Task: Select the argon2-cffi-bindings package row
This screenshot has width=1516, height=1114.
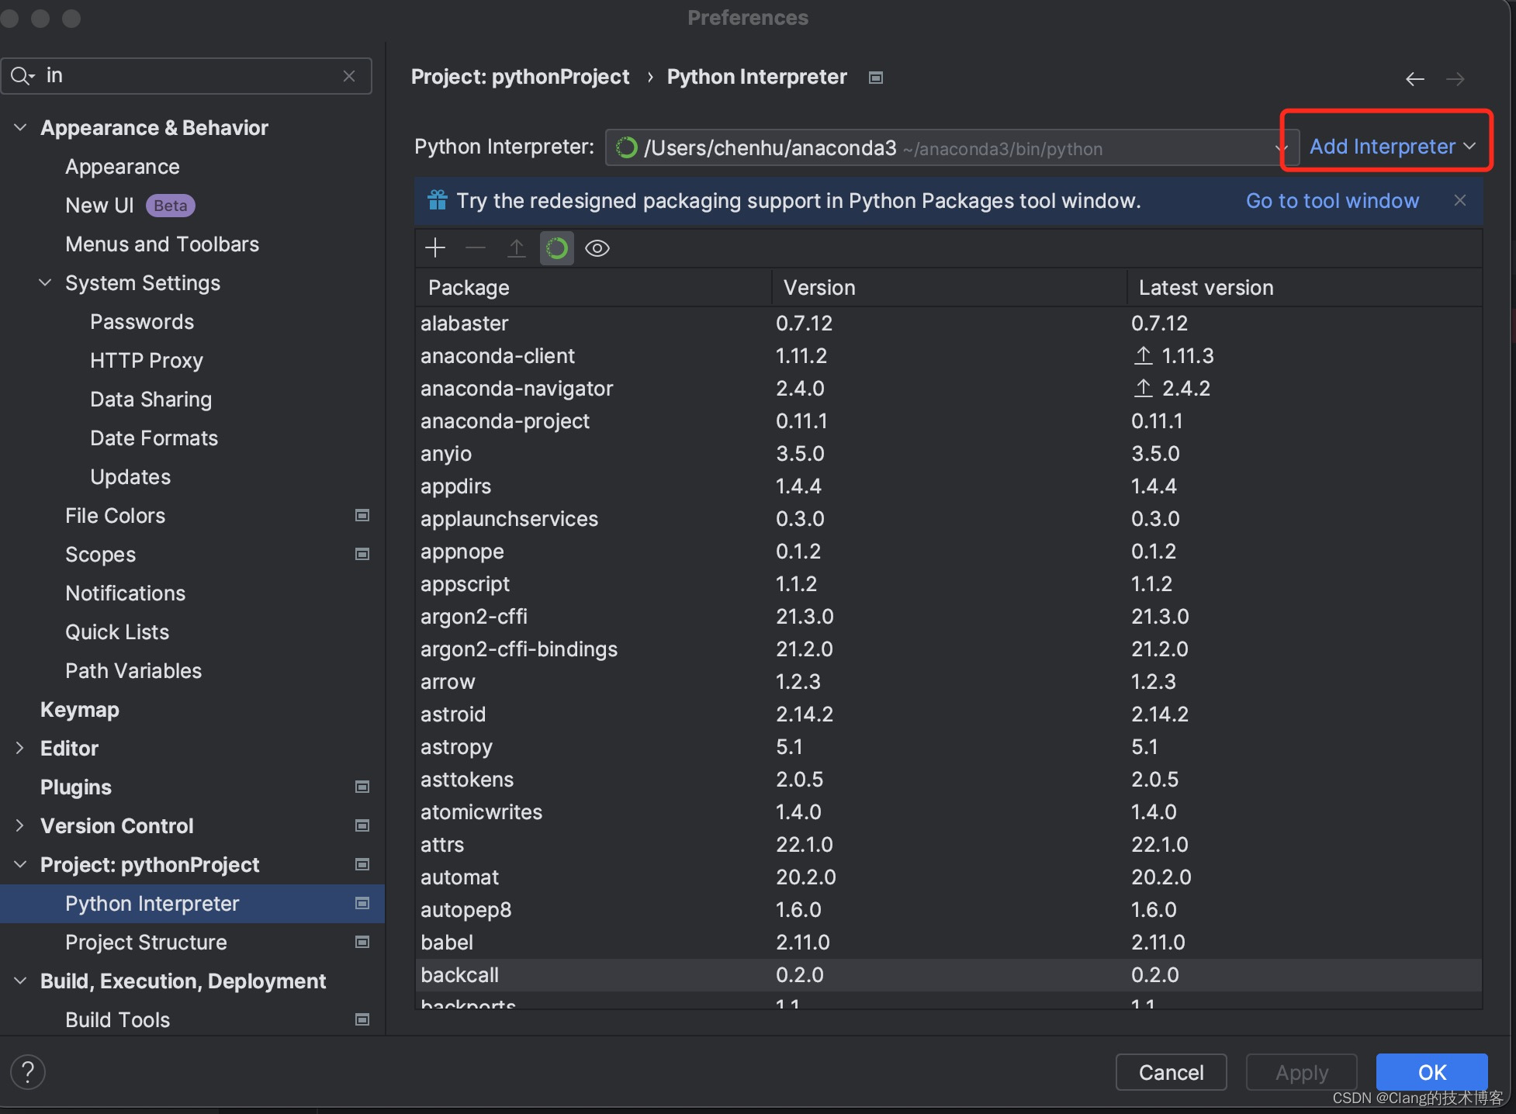Action: pyautogui.click(x=948, y=649)
